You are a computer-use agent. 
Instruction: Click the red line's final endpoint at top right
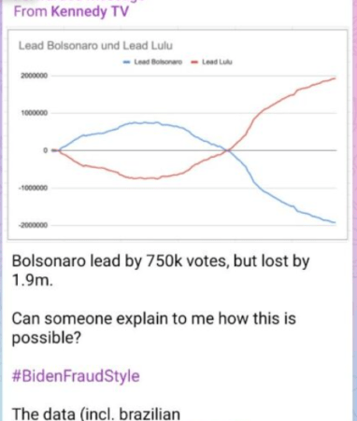click(335, 78)
